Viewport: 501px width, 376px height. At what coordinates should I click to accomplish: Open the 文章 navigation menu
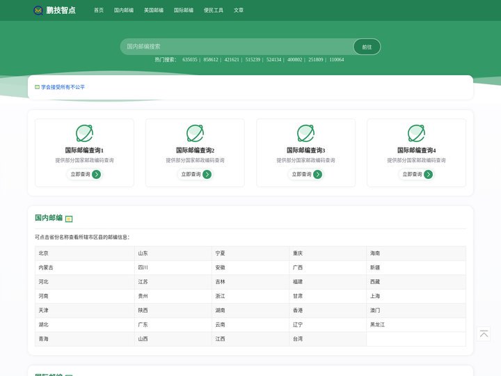click(x=239, y=10)
